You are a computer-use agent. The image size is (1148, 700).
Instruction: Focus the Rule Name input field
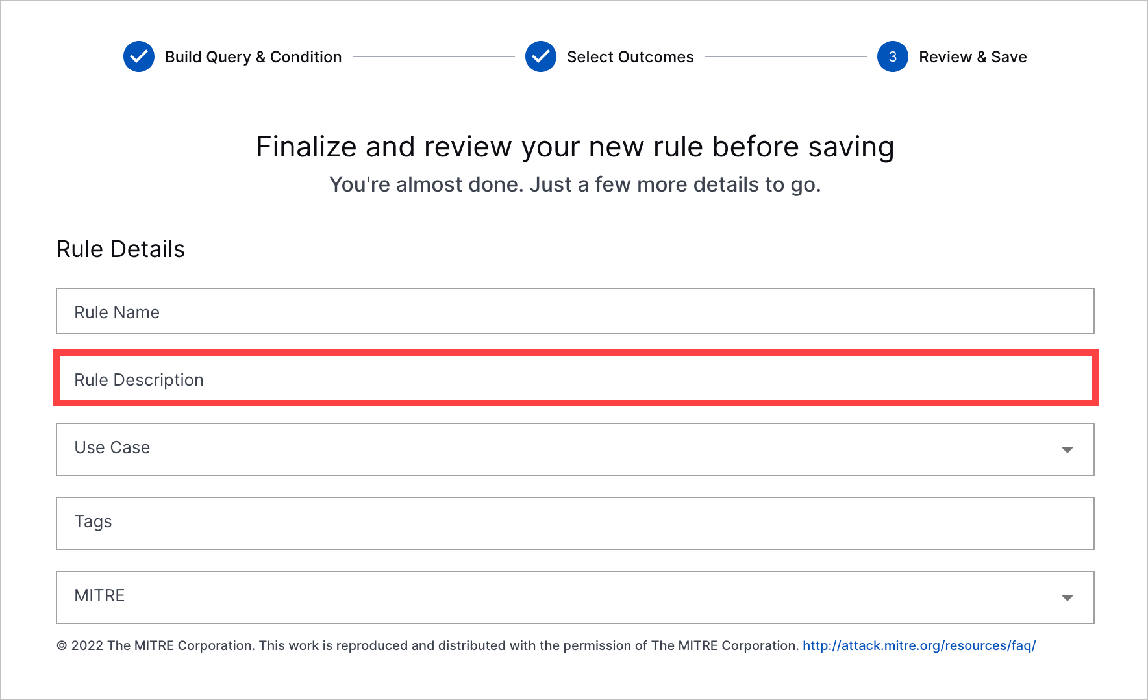coord(575,311)
